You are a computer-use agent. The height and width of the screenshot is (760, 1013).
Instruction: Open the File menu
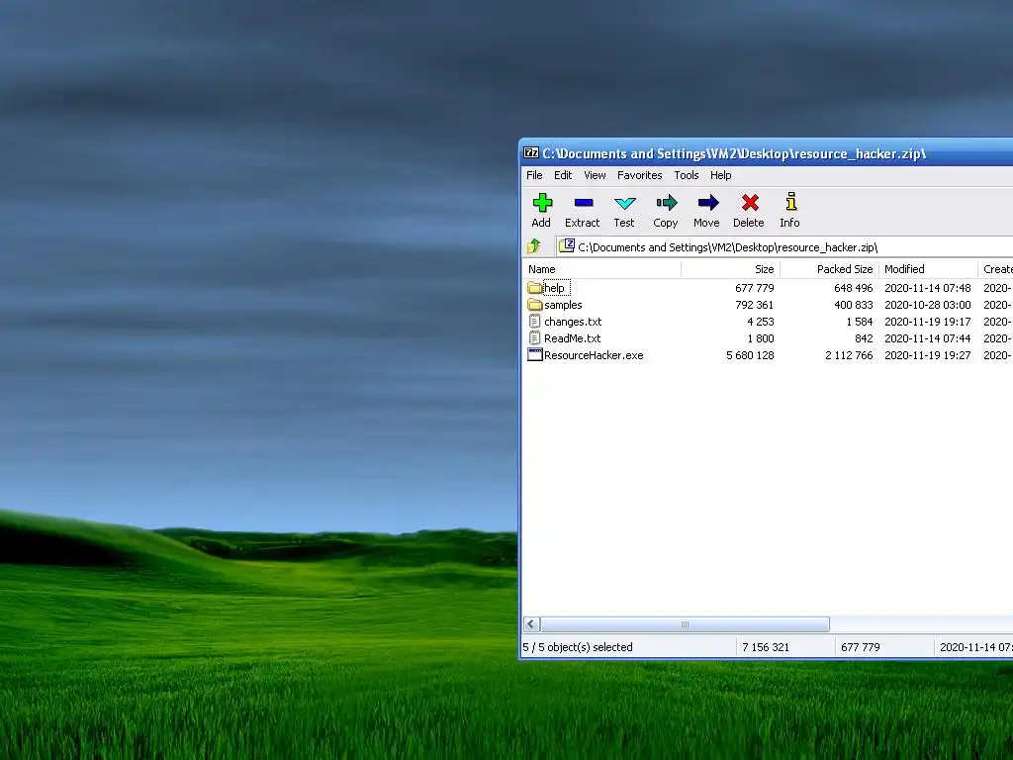[x=534, y=175]
